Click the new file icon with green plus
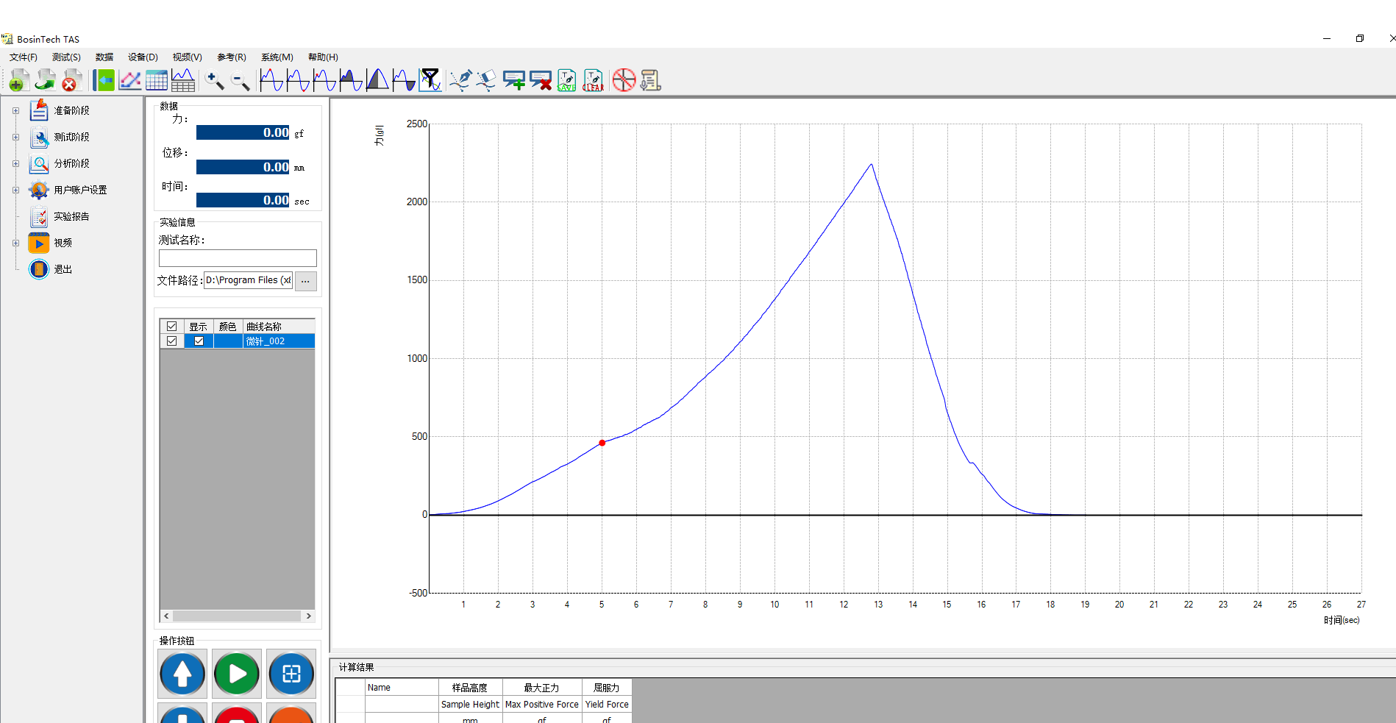This screenshot has height=723, width=1396. pos(18,80)
